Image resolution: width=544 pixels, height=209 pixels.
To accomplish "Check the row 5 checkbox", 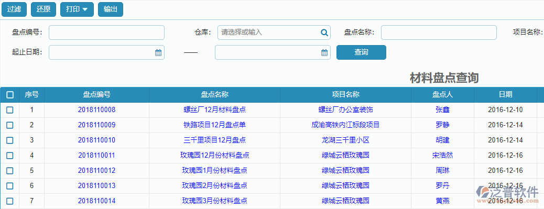I will coord(10,171).
